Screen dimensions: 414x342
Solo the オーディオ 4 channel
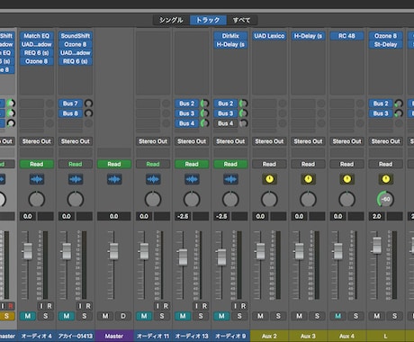point(46,316)
